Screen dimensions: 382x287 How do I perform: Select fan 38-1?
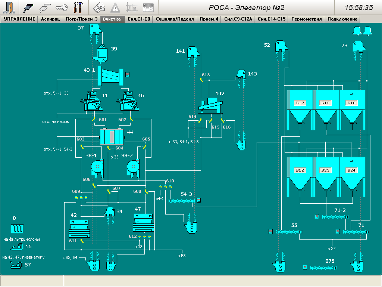(x=97, y=168)
